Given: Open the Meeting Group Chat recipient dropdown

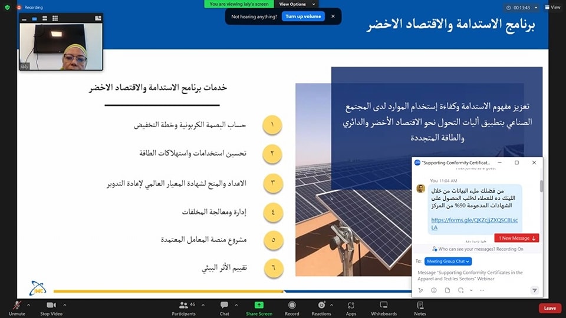Looking at the screenshot, I should (448, 261).
